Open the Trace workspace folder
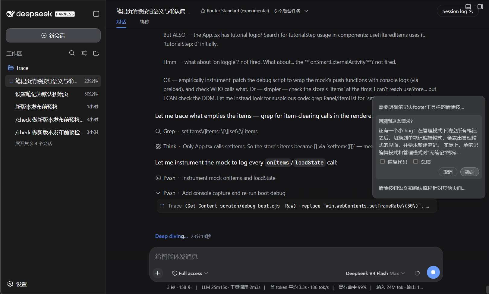This screenshot has height=294, width=489. tap(53, 68)
